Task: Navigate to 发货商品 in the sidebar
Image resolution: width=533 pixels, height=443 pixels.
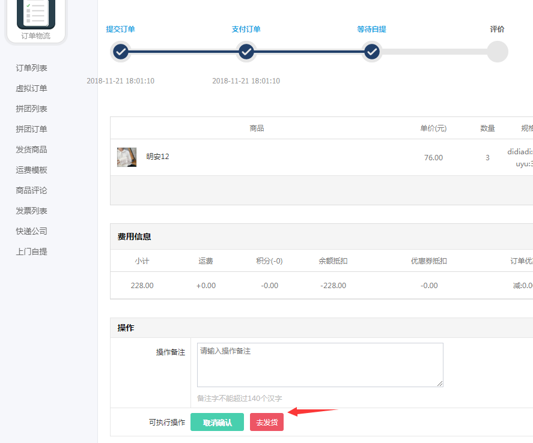Action: click(31, 149)
